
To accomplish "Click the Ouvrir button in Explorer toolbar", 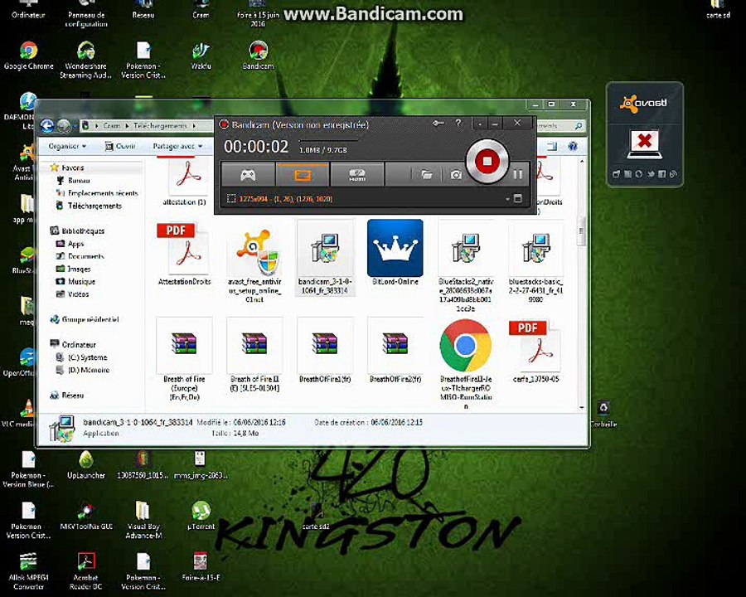I will coord(120,146).
